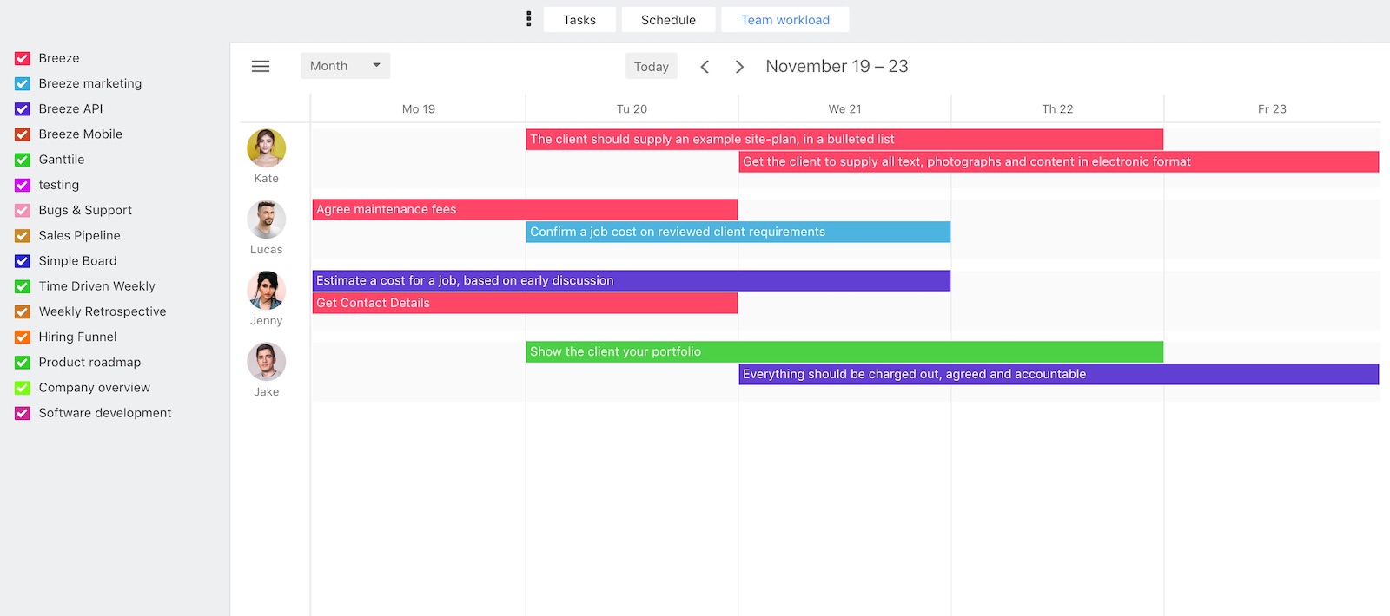Viewport: 1390px width, 616px height.
Task: Open the three-dot options menu
Action: (x=528, y=19)
